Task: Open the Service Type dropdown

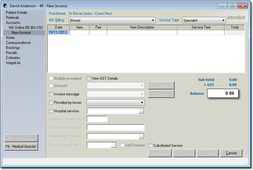Action: click(223, 20)
